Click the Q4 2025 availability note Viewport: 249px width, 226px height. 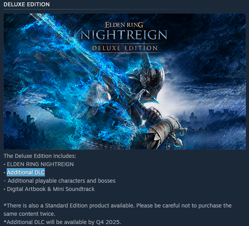tap(62, 222)
